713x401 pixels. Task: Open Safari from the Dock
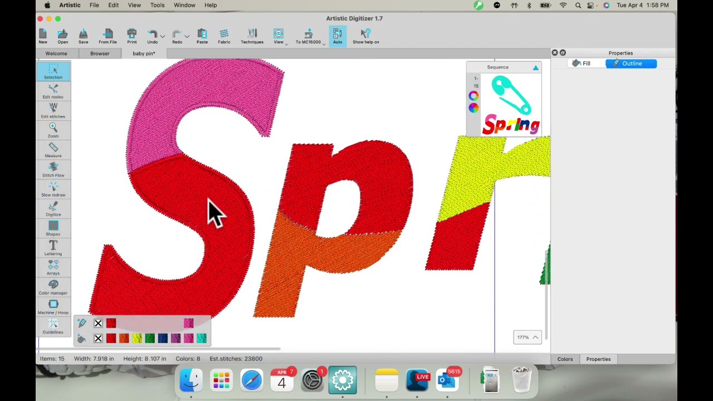252,380
